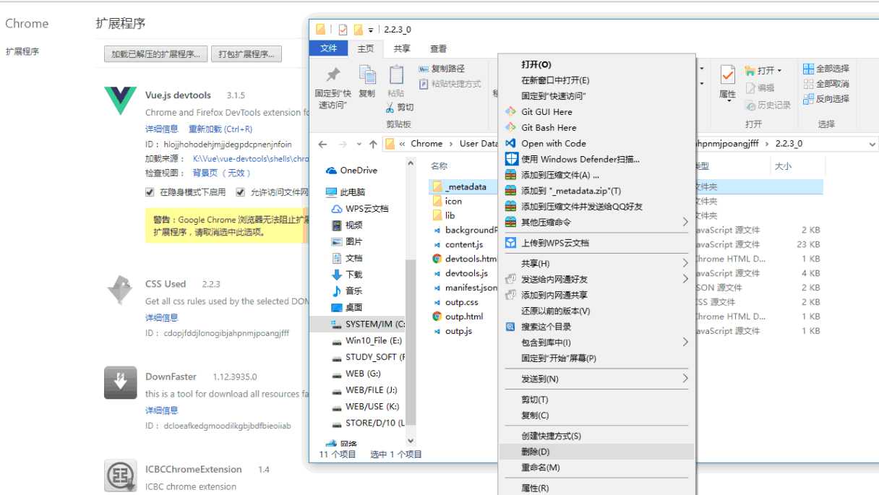Screen dimensions: 879x495
Task: Click the DownFaster extension icon
Action: click(x=120, y=382)
